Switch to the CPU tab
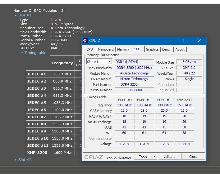The image size is (220, 174). (89, 49)
